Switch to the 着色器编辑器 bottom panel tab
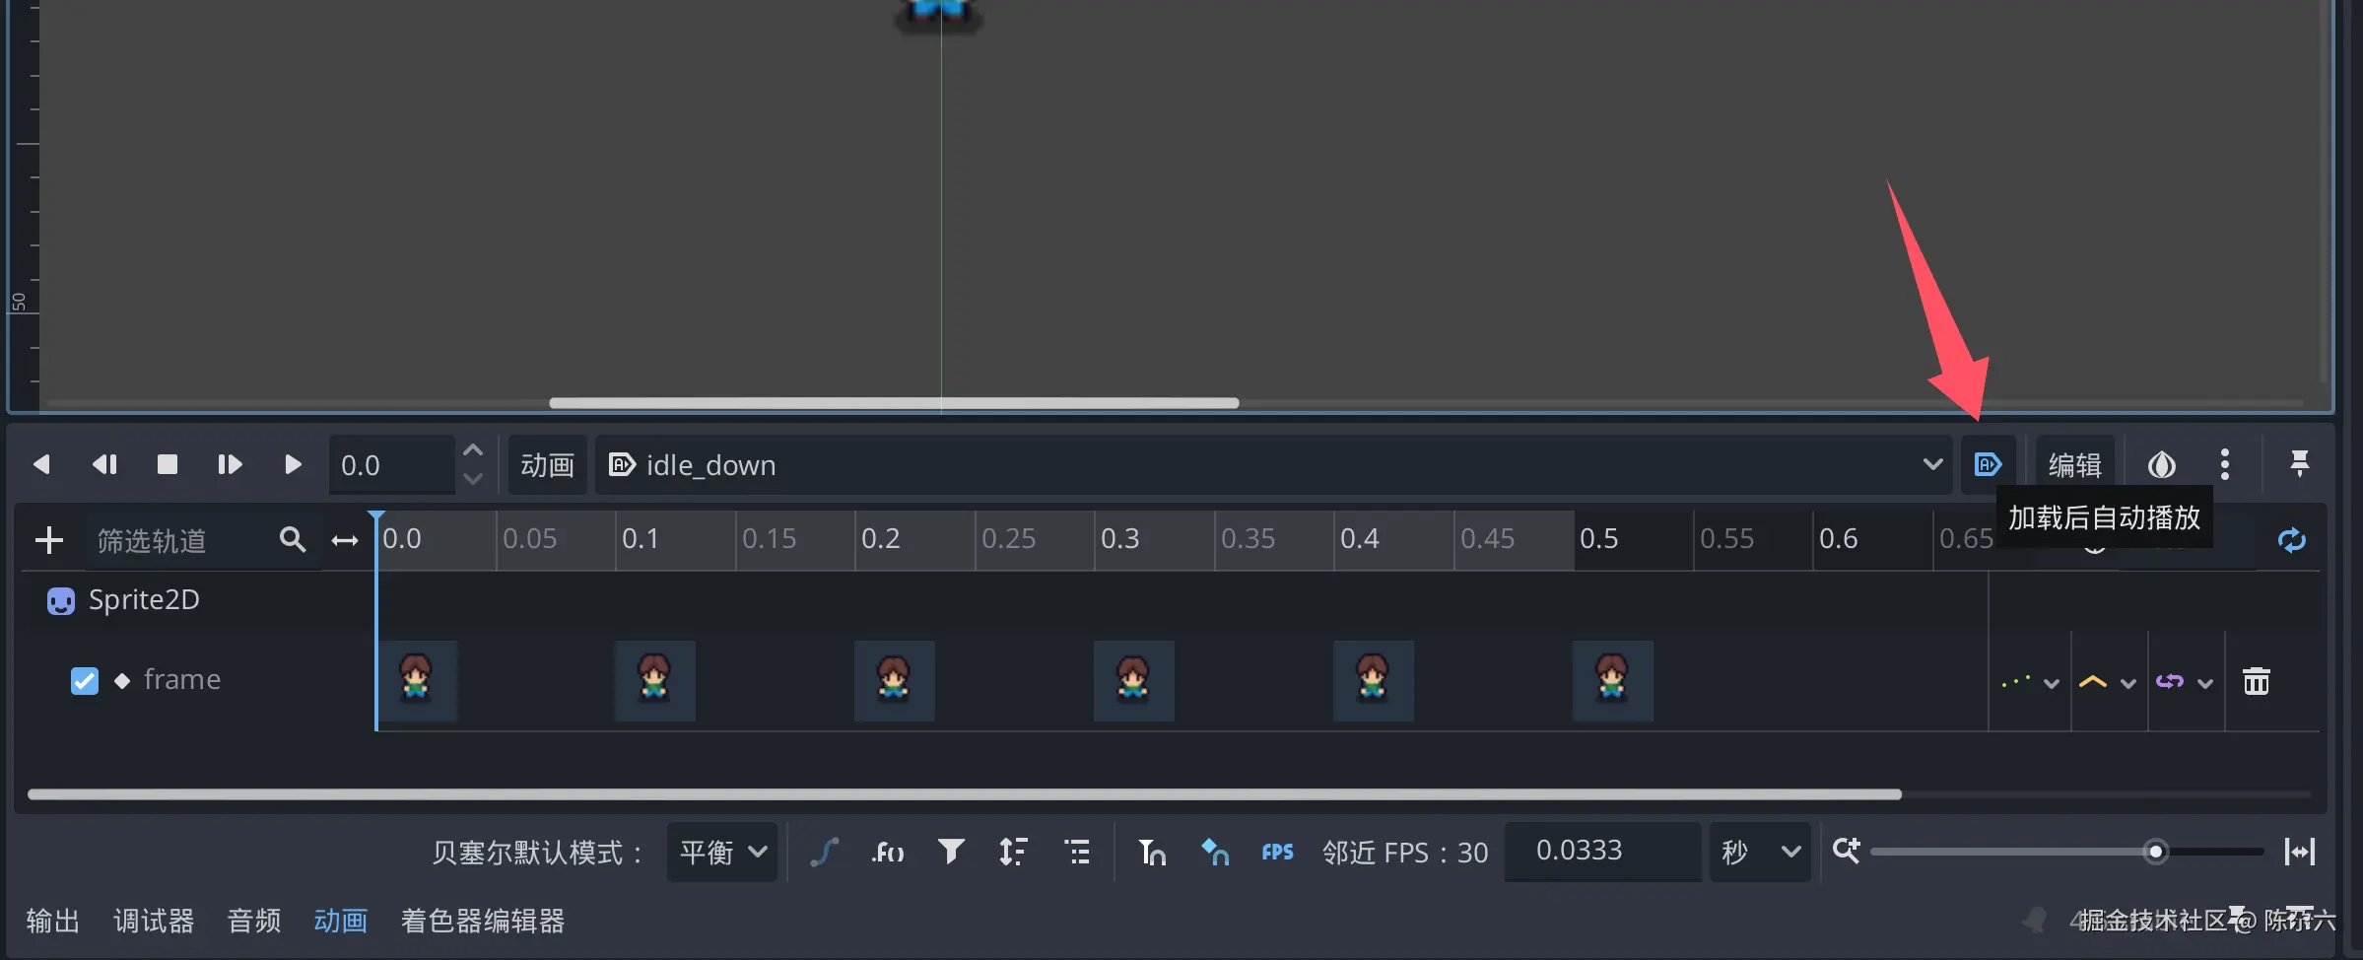The width and height of the screenshot is (2363, 960). (x=483, y=921)
